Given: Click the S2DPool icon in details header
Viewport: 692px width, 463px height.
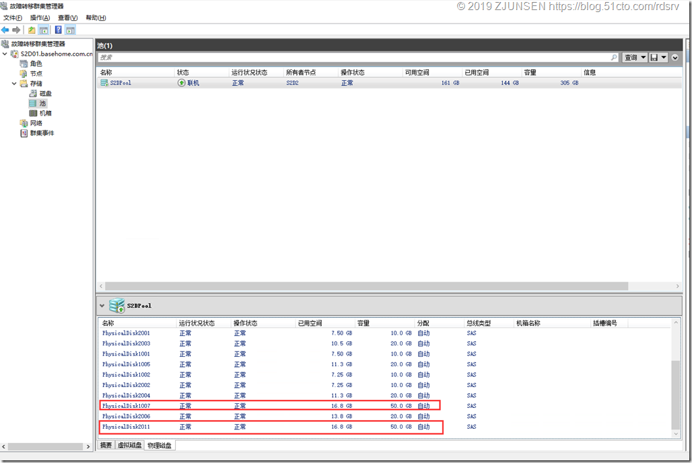Looking at the screenshot, I should coord(117,305).
